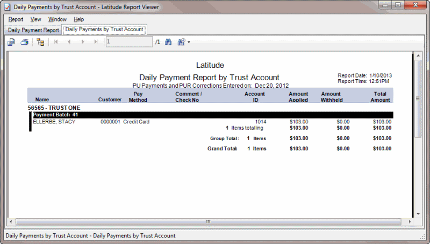The height and width of the screenshot is (244, 430).
Task: Close the Latitude Report Viewer window
Action: pos(415,5)
